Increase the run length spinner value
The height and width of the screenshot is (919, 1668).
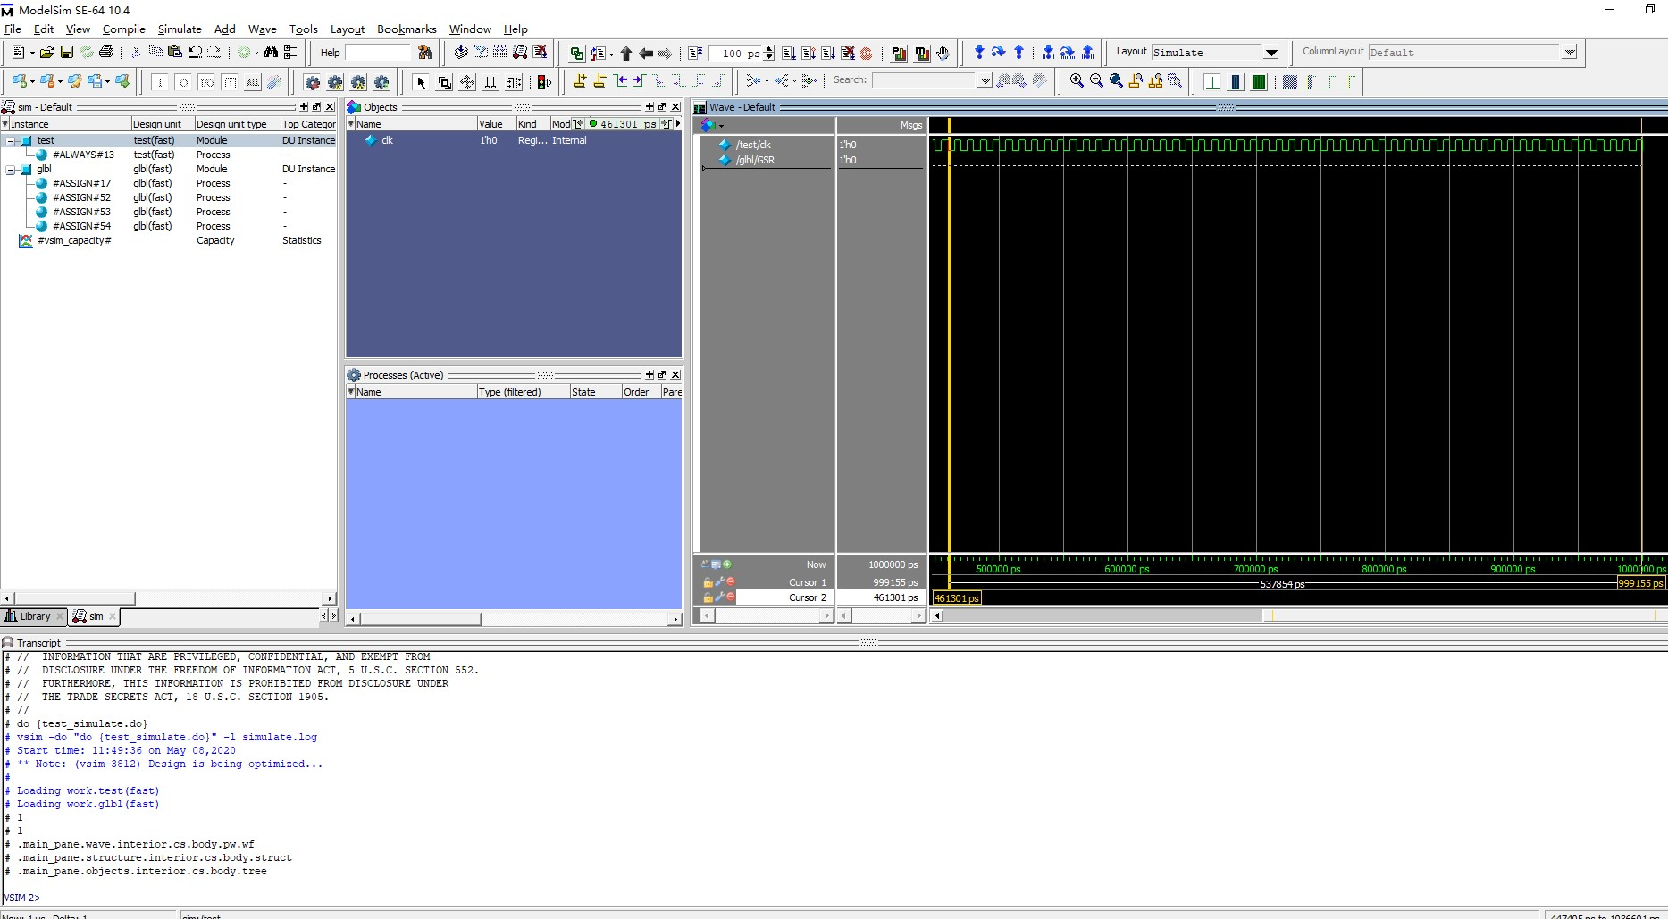(769, 49)
